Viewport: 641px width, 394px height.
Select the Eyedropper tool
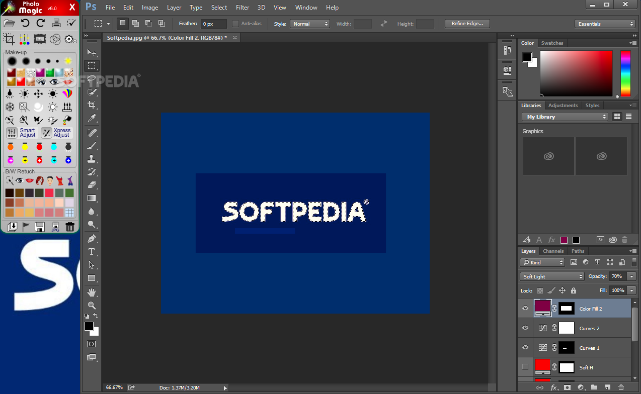coord(92,118)
